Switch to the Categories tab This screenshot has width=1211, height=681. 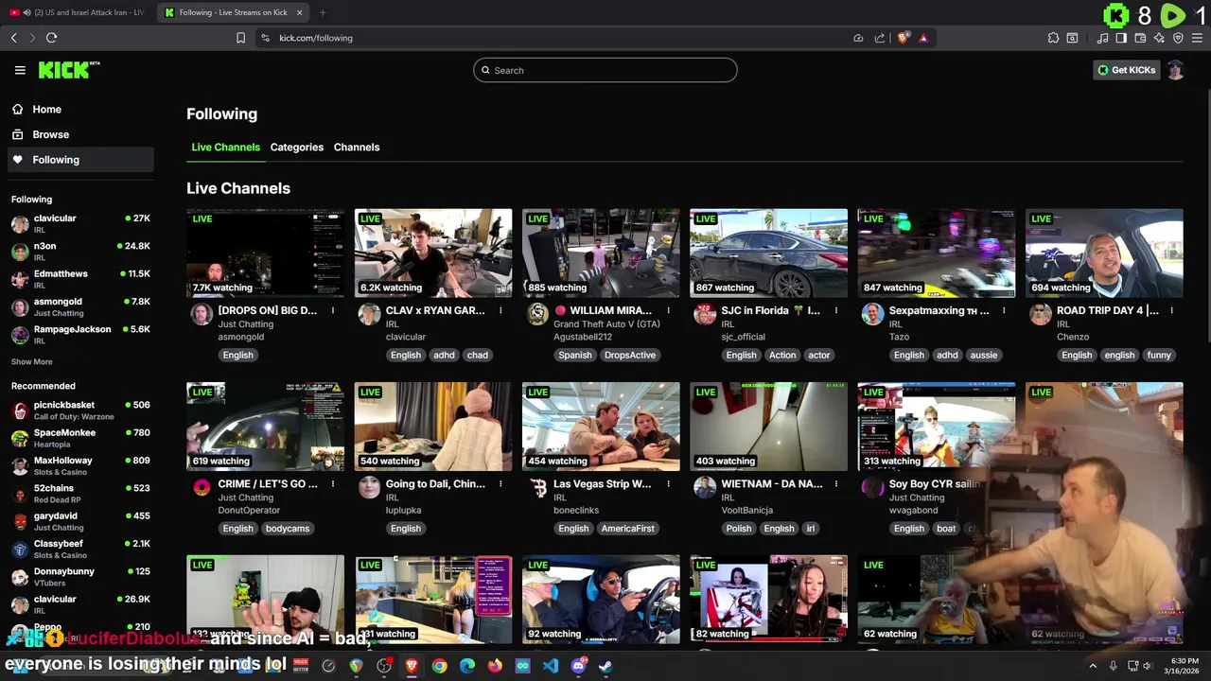point(296,148)
